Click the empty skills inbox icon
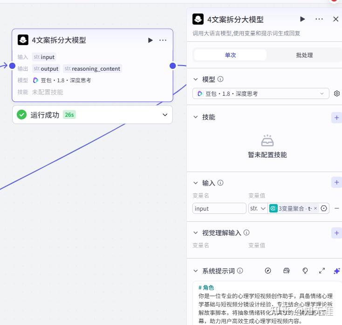Screen dimensions: 342x325 267,140
